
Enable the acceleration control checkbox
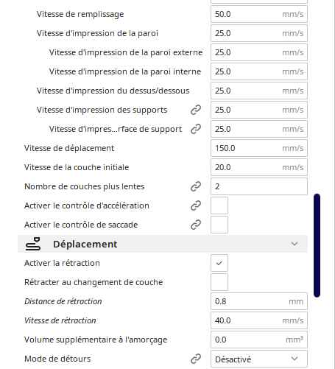pos(219,205)
